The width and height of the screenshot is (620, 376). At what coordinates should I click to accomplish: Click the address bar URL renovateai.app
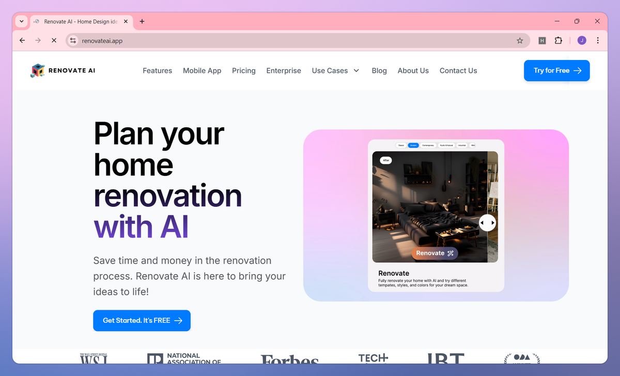102,40
